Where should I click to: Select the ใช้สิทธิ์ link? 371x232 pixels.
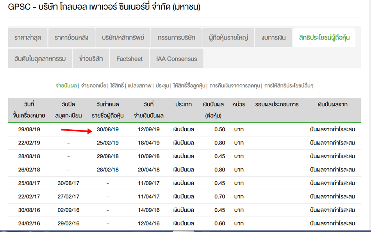(x=117, y=86)
